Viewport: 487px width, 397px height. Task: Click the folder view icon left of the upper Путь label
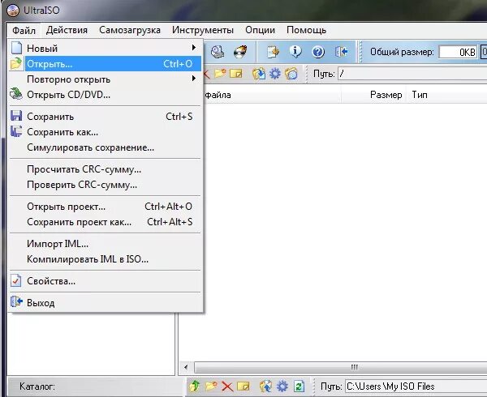click(x=291, y=74)
